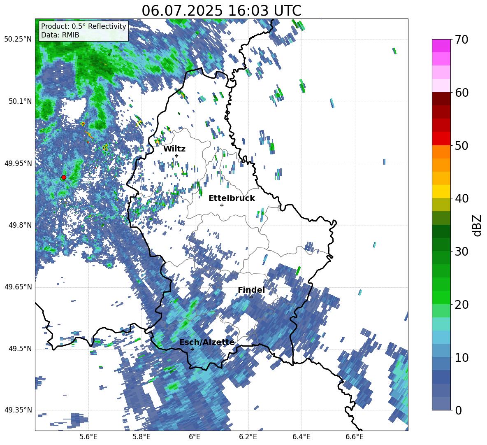This screenshot has width=487, height=445.
Task: Click the 50.25°N latitude tick label
Action: pos(18,40)
